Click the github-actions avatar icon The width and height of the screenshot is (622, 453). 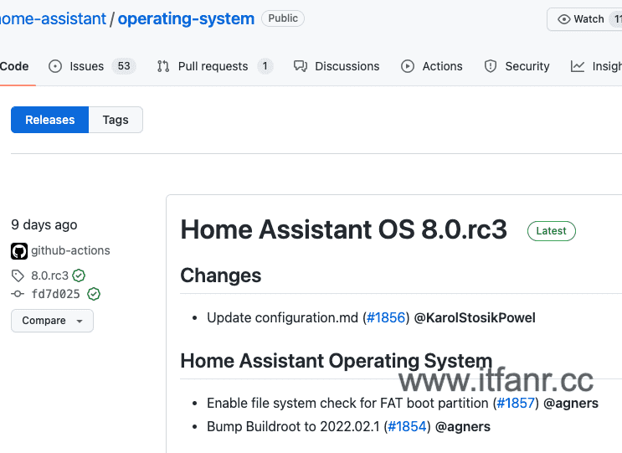18,250
